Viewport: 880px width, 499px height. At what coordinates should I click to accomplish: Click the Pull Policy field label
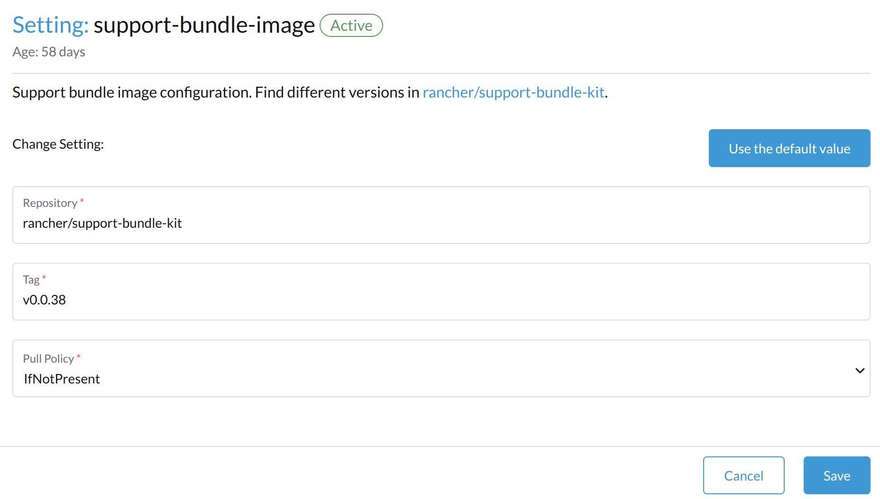(48, 358)
